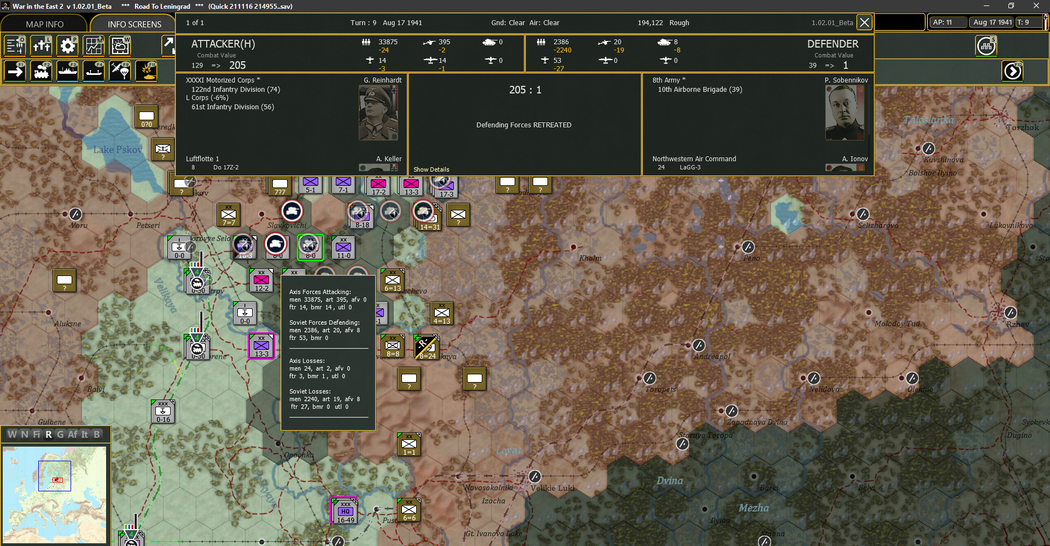
Task: Select naval transport mode (F3) ship icon
Action: pyautogui.click(x=67, y=72)
